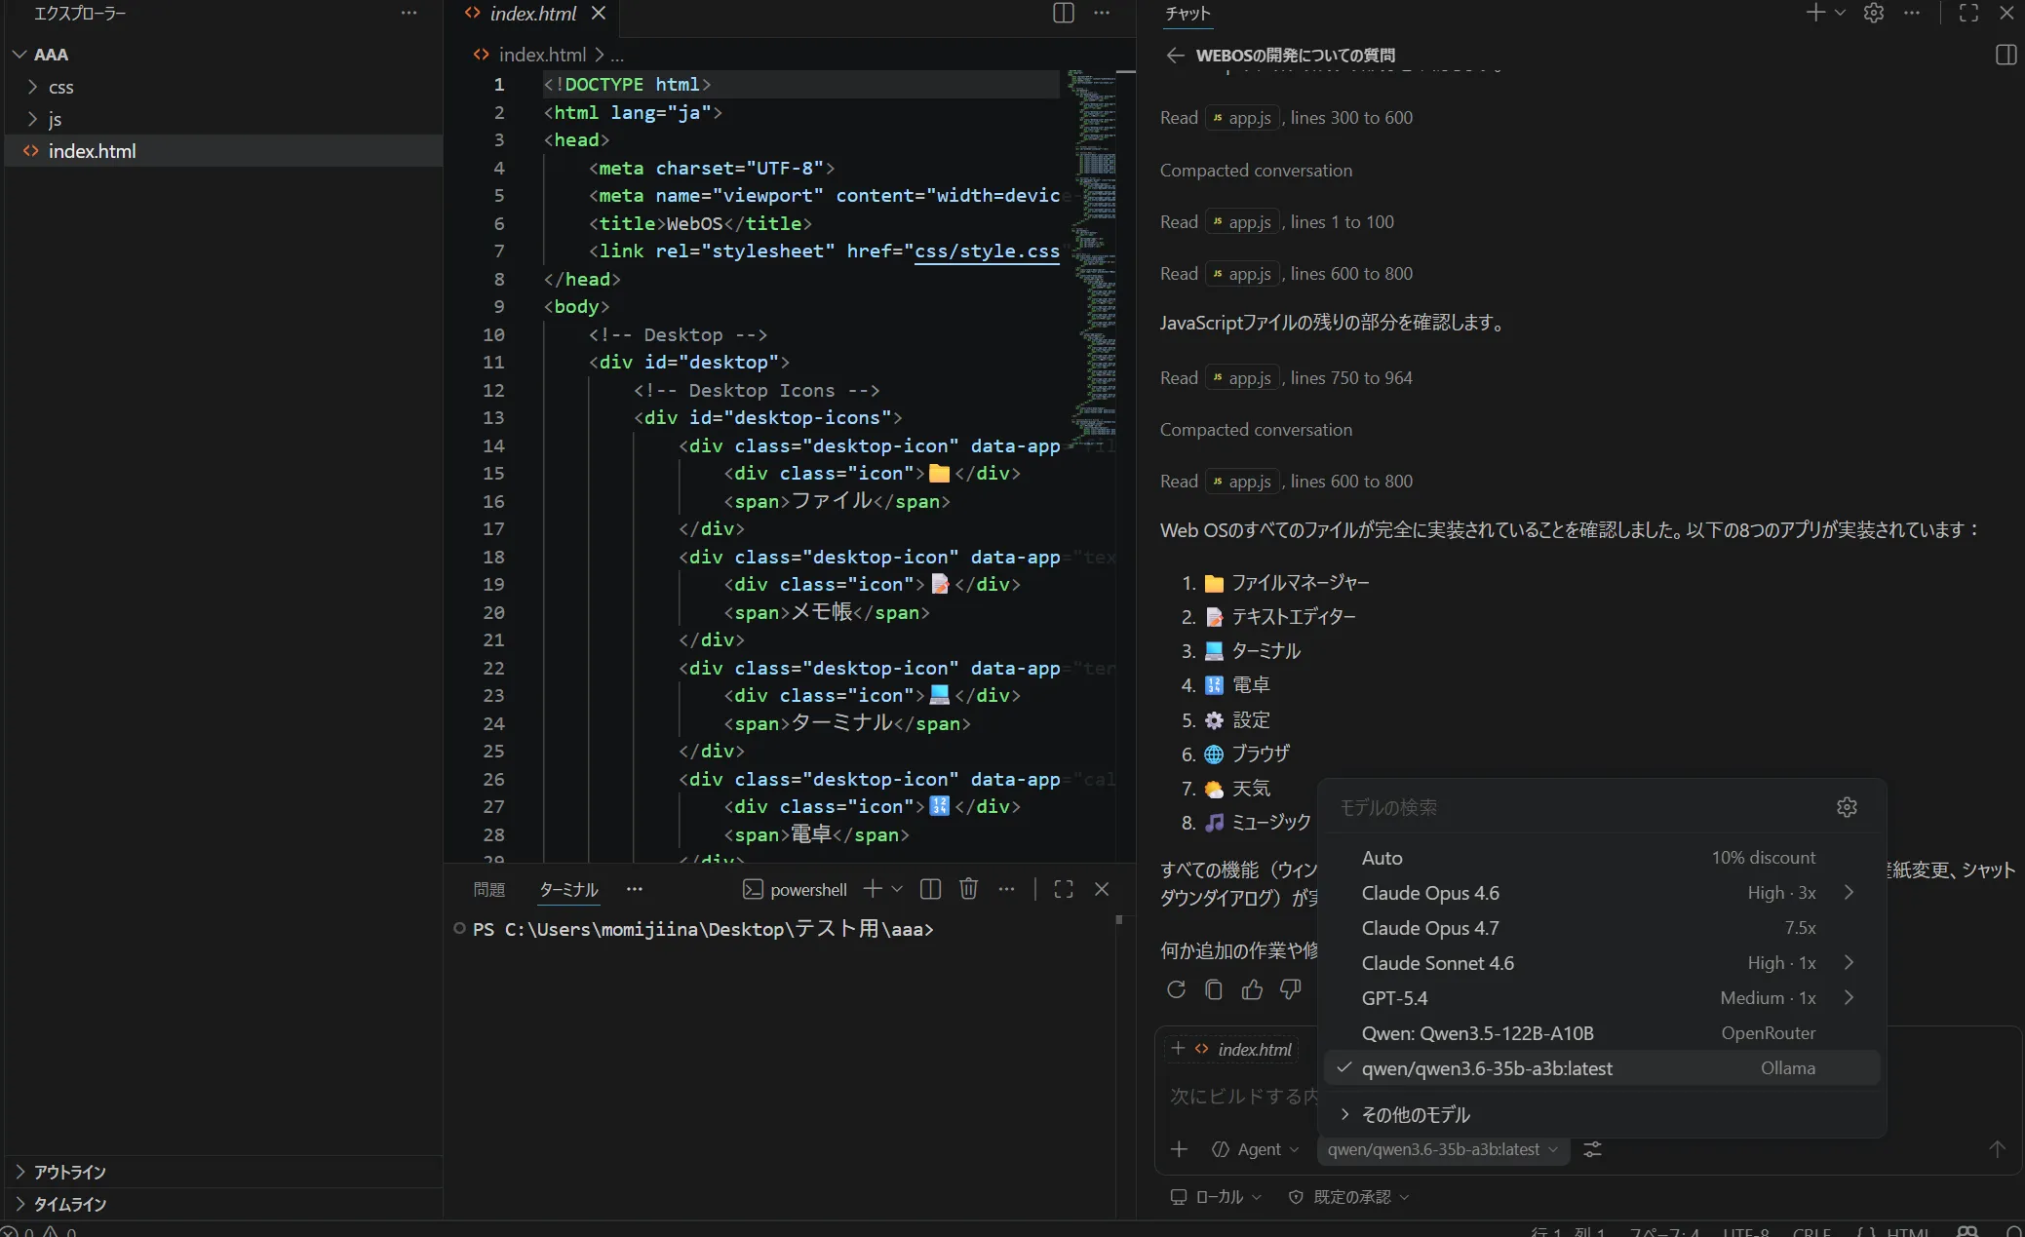Click the retry response icon
Viewport: 2025px width, 1237px height.
(1176, 989)
